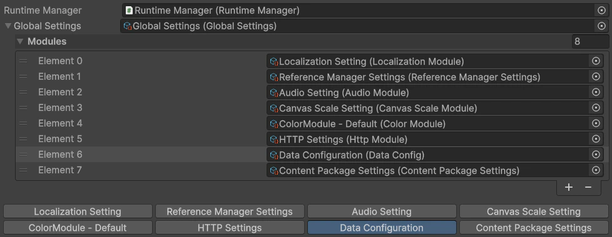The image size is (612, 237).
Task: Select the Element 6 label
Action: pyautogui.click(x=60, y=155)
